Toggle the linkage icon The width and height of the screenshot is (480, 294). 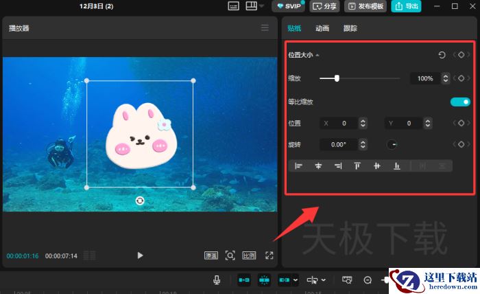pyautogui.click(x=285, y=280)
